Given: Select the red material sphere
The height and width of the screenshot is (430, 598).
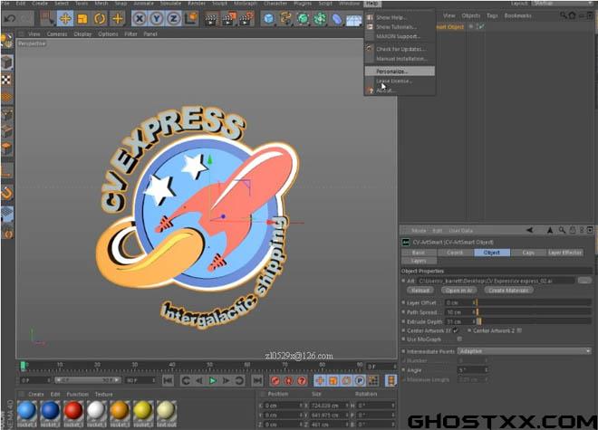Looking at the screenshot, I should click(73, 411).
